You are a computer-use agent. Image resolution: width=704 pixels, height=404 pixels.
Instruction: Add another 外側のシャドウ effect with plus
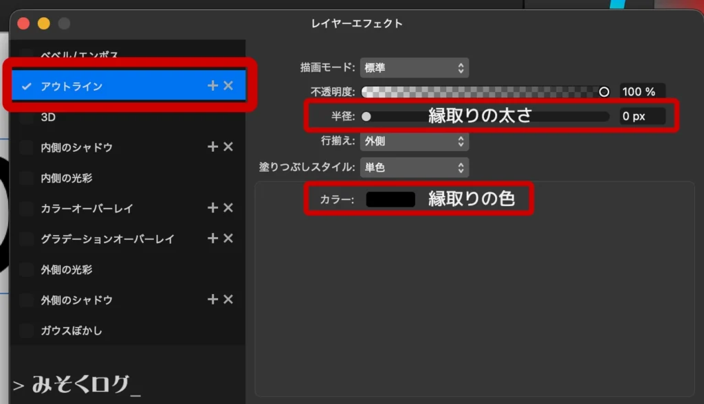point(212,300)
